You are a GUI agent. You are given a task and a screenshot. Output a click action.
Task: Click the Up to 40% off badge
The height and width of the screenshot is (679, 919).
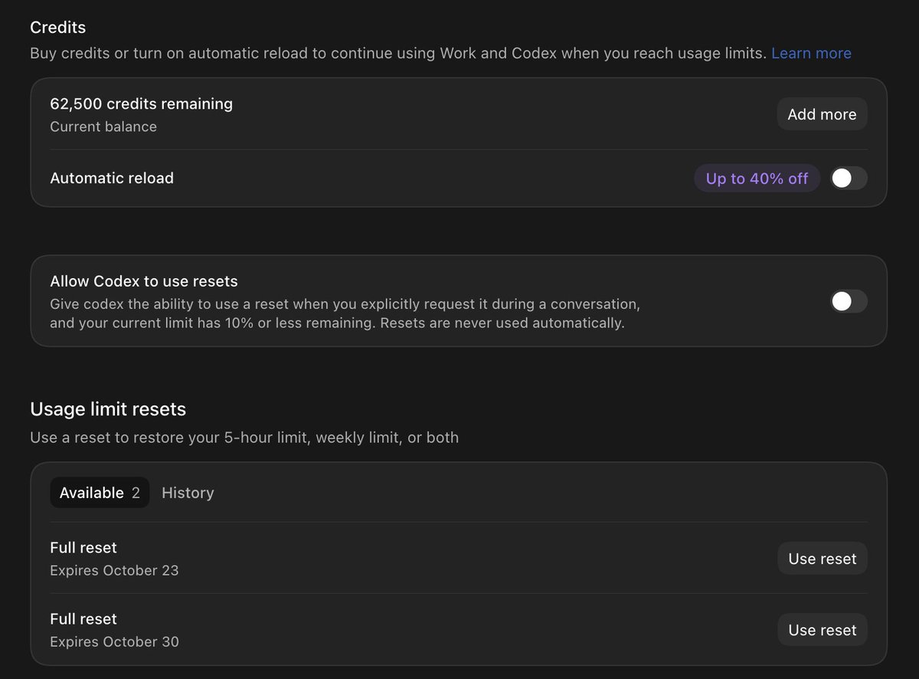757,179
